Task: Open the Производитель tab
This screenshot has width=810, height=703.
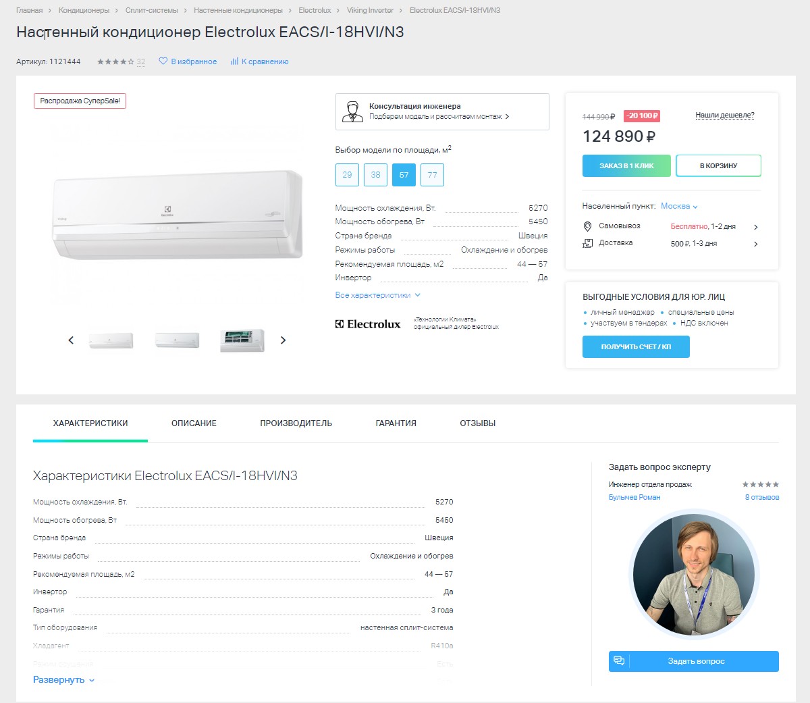Action: point(296,423)
